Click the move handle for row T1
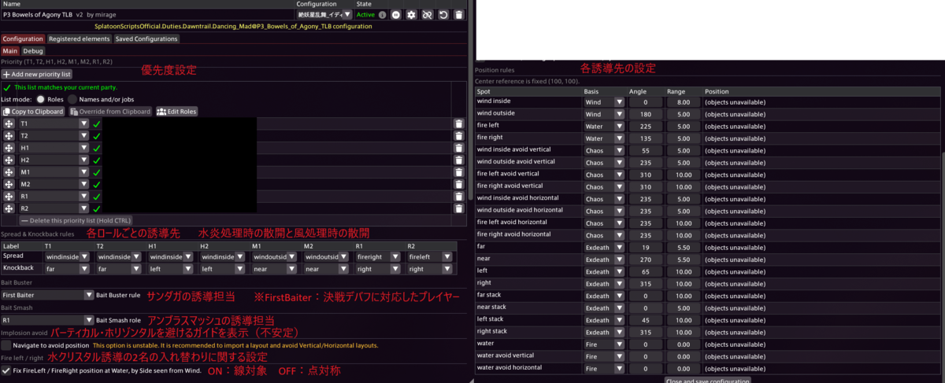 point(9,124)
